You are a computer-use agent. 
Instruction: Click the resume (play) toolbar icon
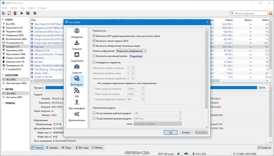click(22, 13)
